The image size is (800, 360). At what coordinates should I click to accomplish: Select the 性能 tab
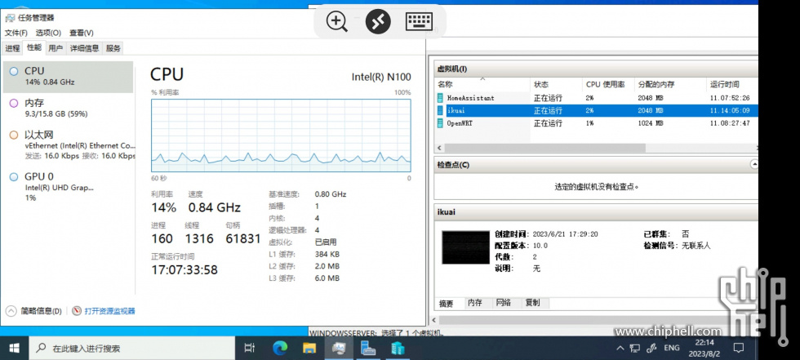[x=34, y=47]
